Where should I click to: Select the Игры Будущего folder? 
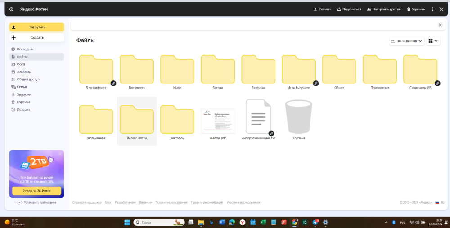299,69
